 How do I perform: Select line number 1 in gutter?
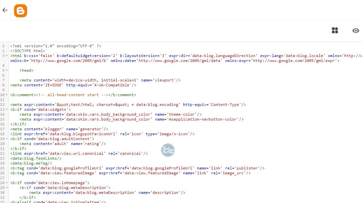4,46
